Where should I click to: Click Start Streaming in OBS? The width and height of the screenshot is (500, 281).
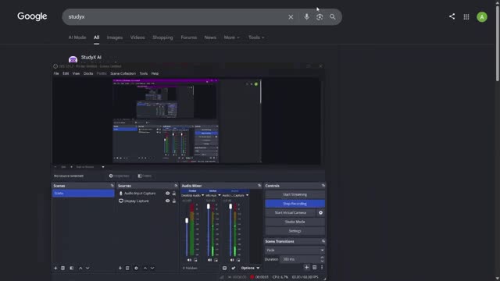295,194
